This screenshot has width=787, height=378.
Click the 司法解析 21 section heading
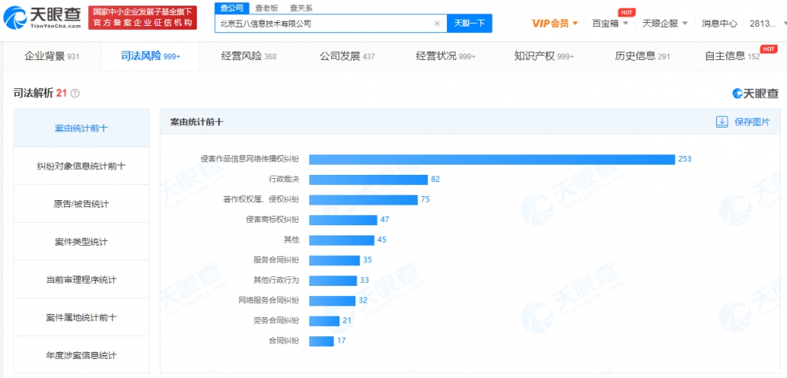(40, 94)
